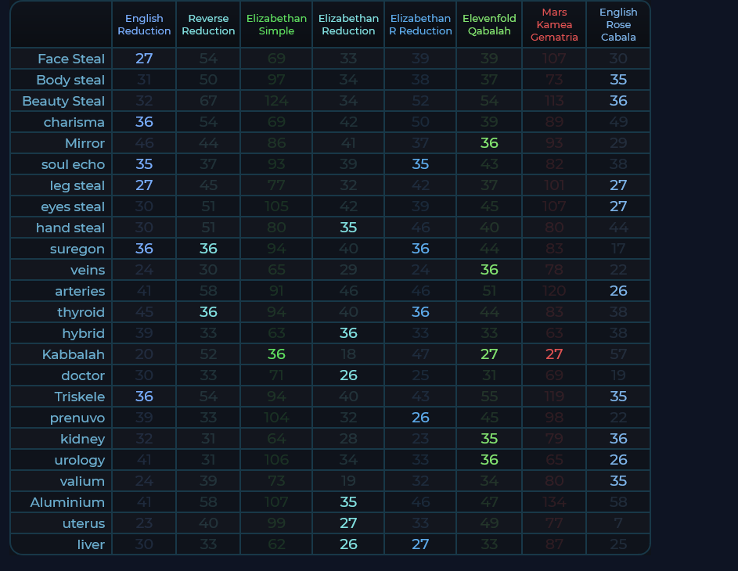
Task: Click the 'Face Steal' row label
Action: tap(71, 59)
